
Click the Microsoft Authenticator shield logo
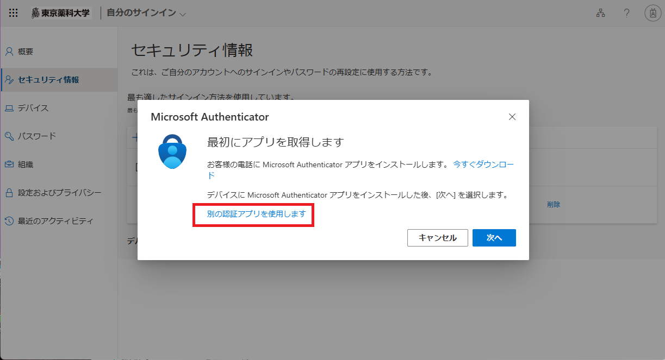(x=172, y=151)
